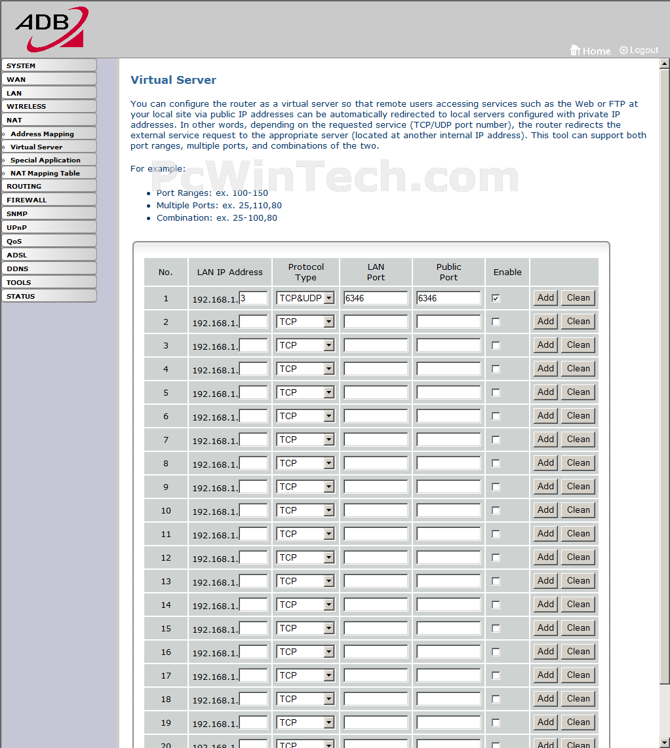Open Virtual Server submenu

49,147
